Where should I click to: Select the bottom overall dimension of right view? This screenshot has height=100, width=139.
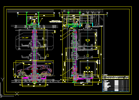pyautogui.click(x=84, y=85)
